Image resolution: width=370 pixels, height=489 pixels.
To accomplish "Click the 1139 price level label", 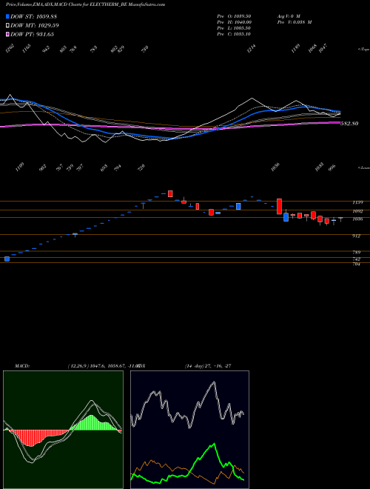I will pos(357,202).
